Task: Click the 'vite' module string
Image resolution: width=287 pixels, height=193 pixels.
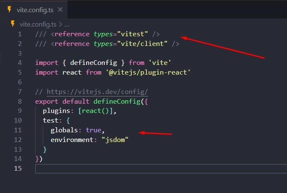Action: click(160, 63)
